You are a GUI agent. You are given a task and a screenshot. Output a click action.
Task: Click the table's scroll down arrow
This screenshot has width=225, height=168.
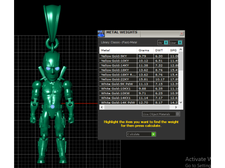coord(181,102)
